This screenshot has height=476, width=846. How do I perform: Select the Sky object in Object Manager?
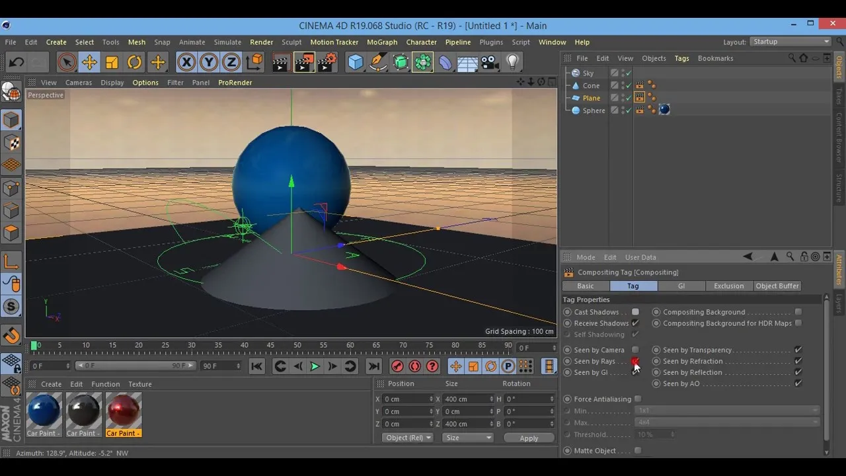coord(588,73)
